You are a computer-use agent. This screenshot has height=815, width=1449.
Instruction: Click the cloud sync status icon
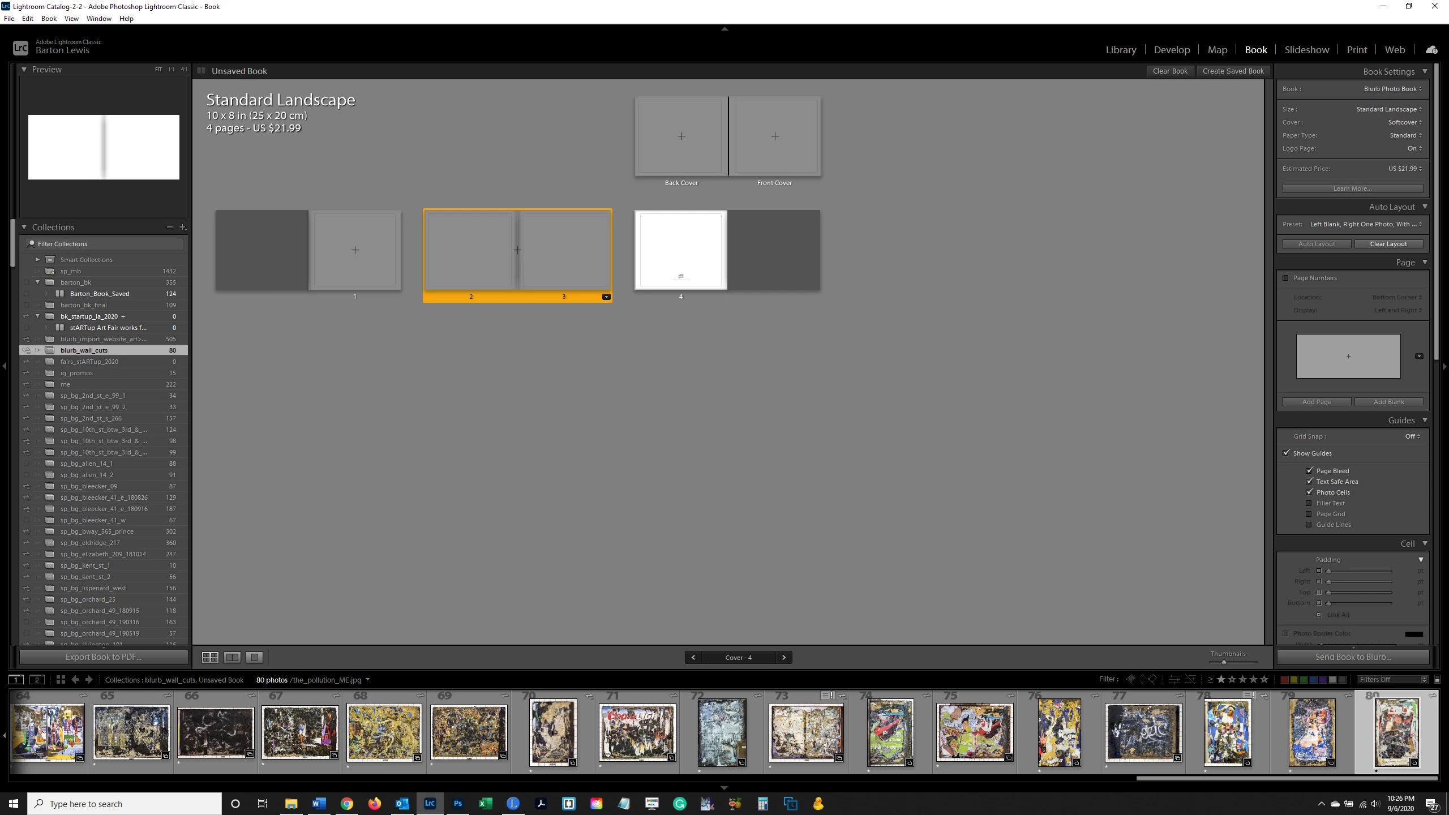click(1431, 50)
